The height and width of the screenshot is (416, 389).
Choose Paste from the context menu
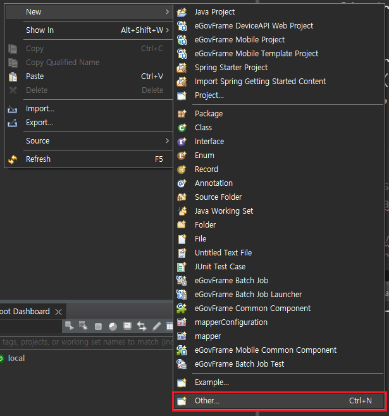click(x=89, y=76)
